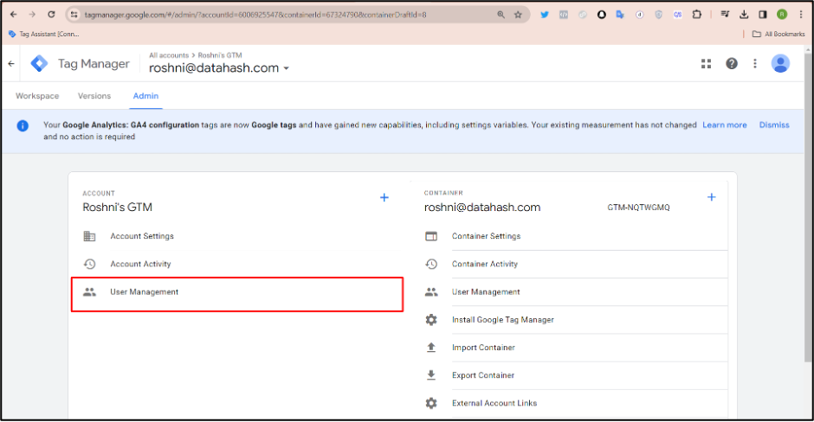The width and height of the screenshot is (814, 422).
Task: Toggle the browser side panel icon
Action: click(x=763, y=15)
